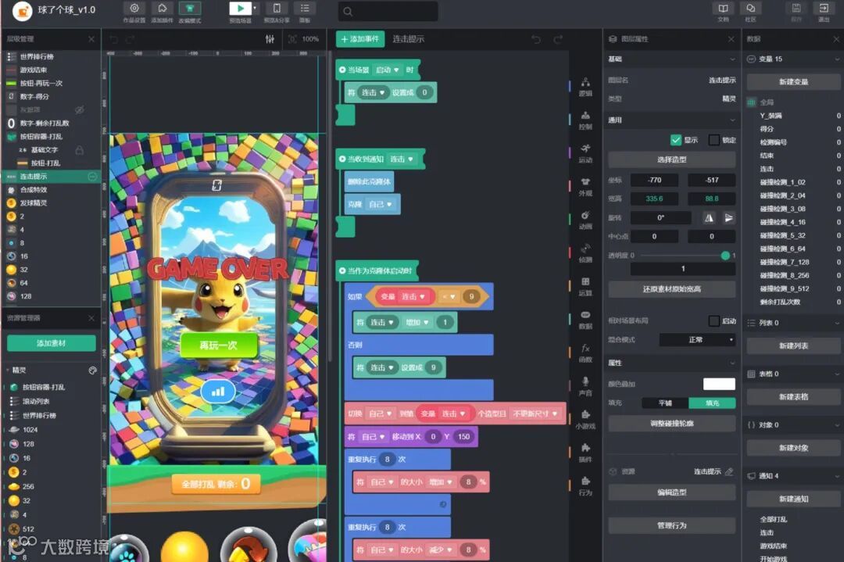Click the 添加插件 add-plugin icon

[162, 9]
